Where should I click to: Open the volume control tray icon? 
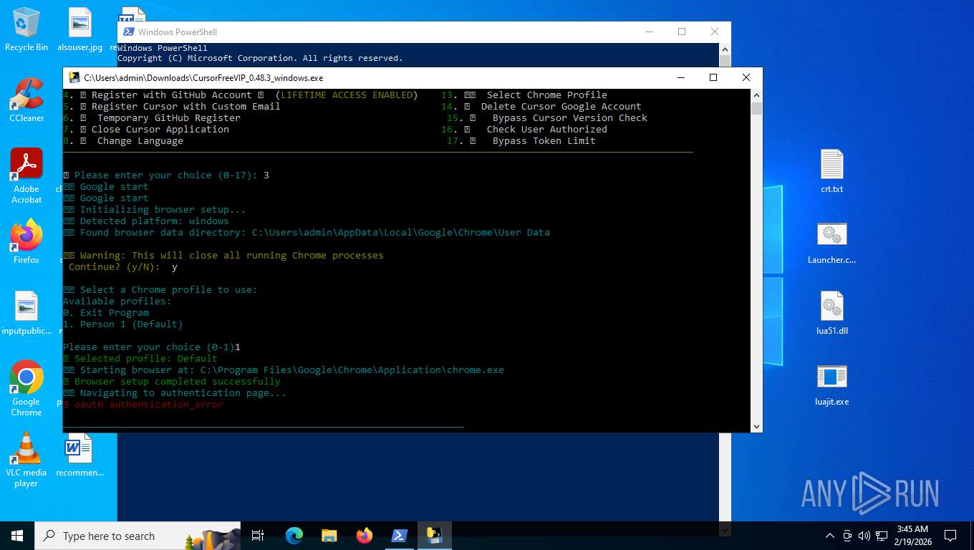click(x=864, y=536)
